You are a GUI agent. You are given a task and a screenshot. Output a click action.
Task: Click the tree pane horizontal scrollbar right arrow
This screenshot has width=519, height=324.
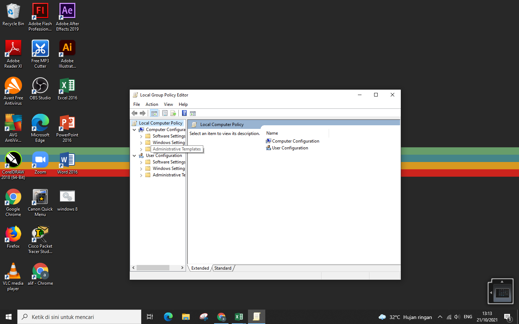pyautogui.click(x=182, y=268)
